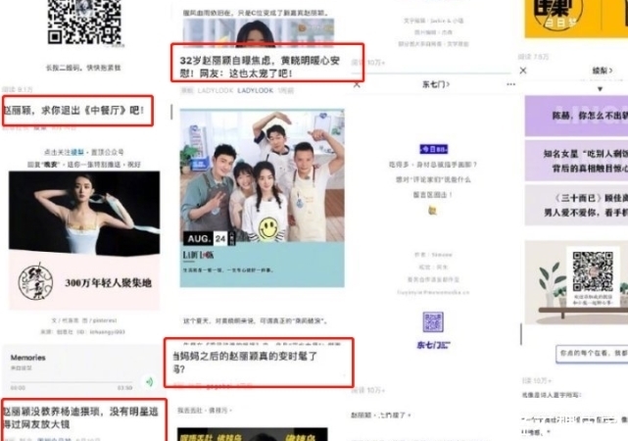Screen dimensions: 628x441
Task: Tap the small purple QR code above 东七门 logo
Action: (x=433, y=322)
